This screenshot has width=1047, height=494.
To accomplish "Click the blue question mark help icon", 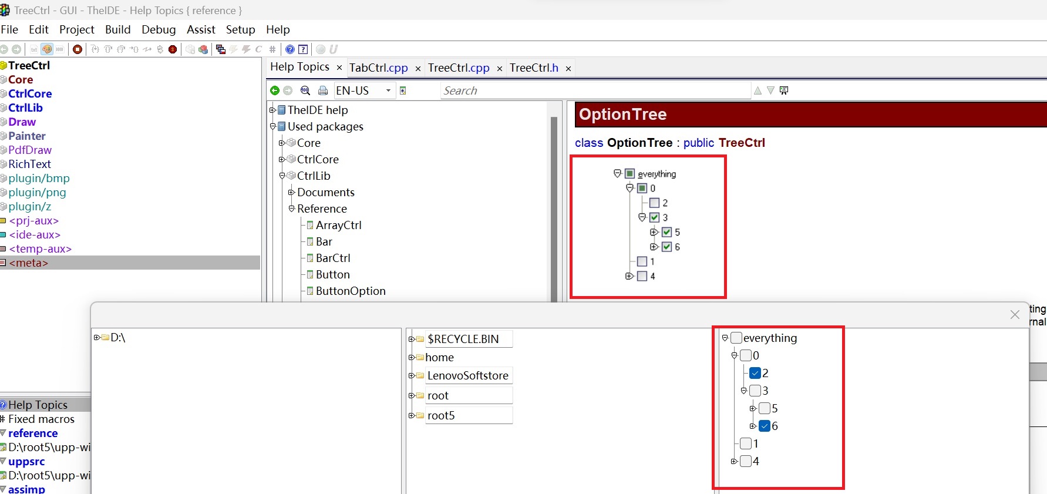I will click(290, 49).
